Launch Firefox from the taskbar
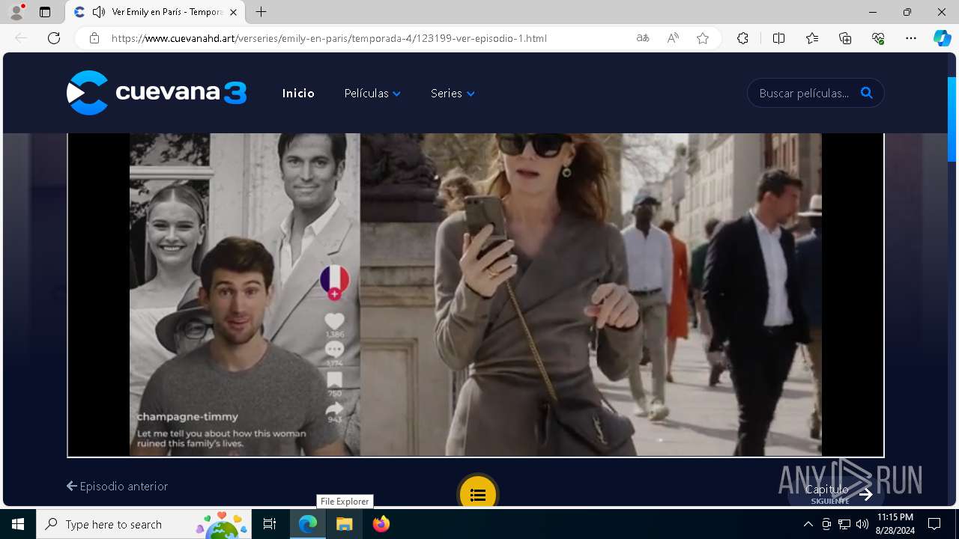 [381, 524]
